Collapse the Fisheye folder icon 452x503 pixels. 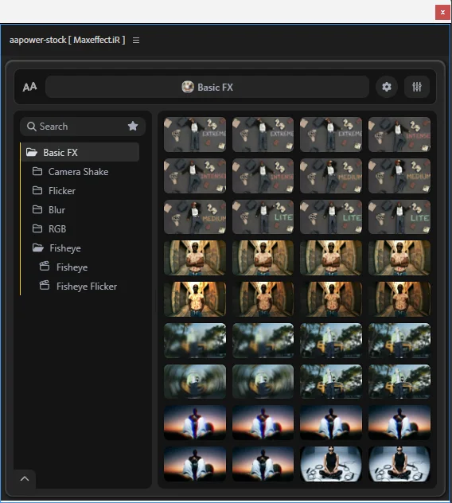pos(38,248)
